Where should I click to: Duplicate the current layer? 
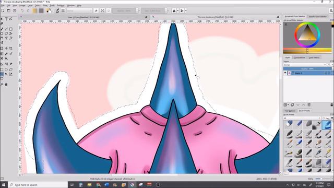292,105
